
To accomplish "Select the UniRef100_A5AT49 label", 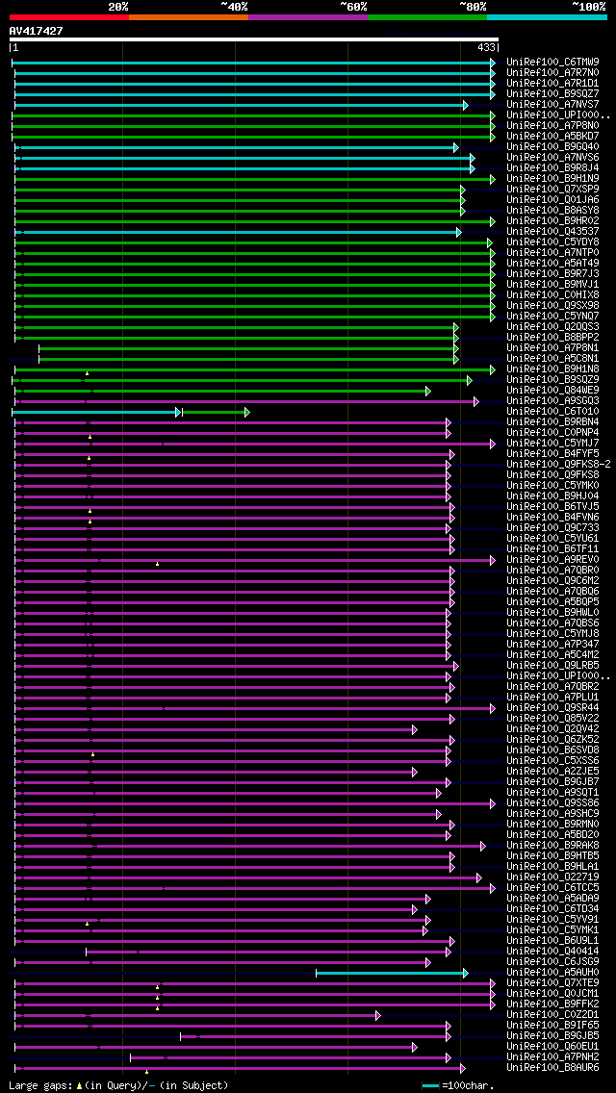I will point(552,264).
